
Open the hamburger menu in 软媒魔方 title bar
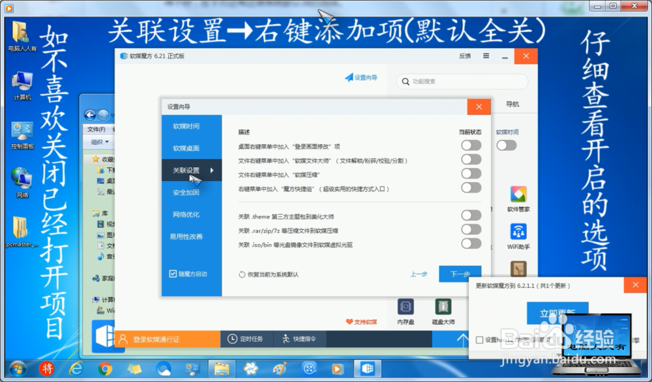486,55
